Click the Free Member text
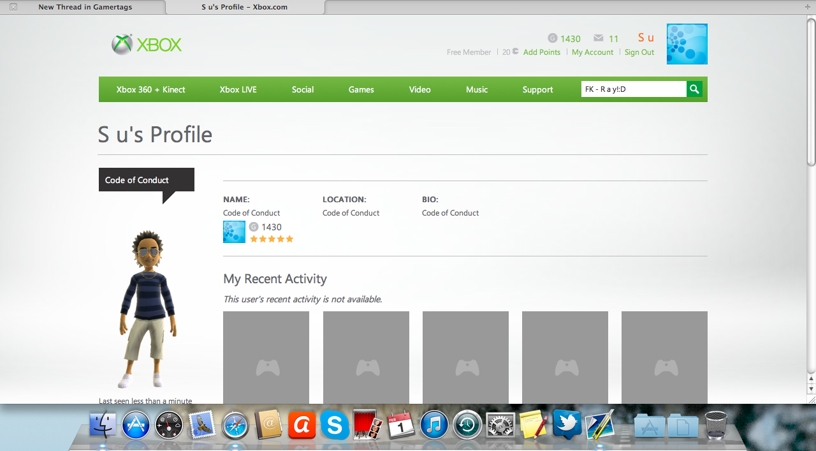This screenshot has width=816, height=451. (469, 52)
